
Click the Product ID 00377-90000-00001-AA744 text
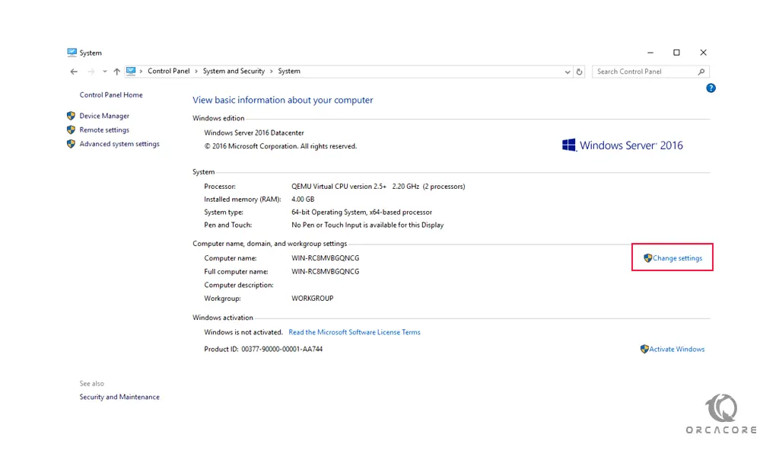[263, 349]
